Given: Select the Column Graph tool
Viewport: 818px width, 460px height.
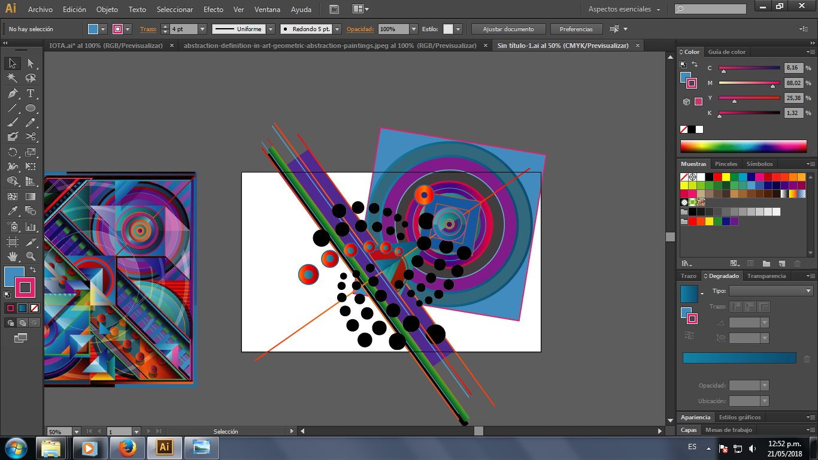Looking at the screenshot, I should (31, 227).
